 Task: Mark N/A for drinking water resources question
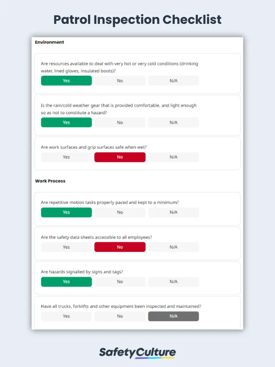click(173, 81)
